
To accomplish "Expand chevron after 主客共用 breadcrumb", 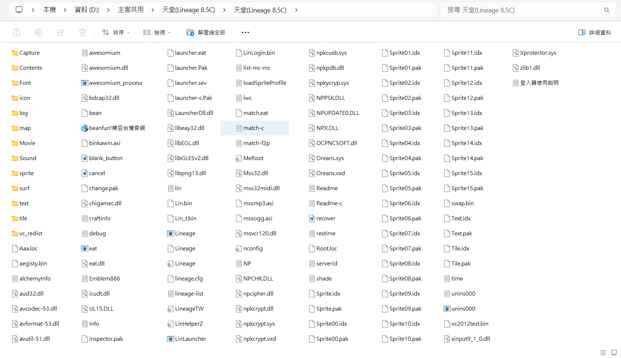I will (x=153, y=10).
